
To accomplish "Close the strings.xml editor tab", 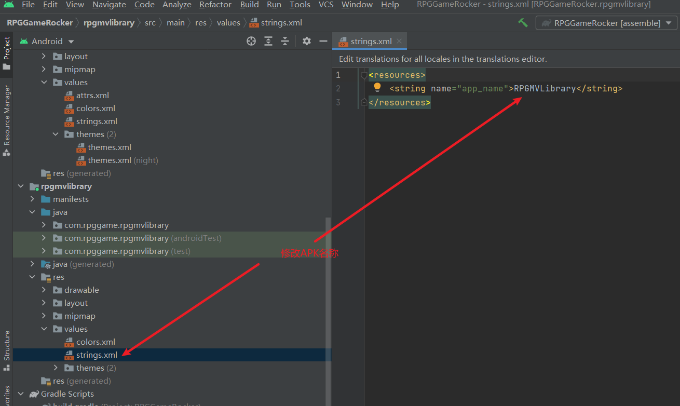I will [x=399, y=42].
